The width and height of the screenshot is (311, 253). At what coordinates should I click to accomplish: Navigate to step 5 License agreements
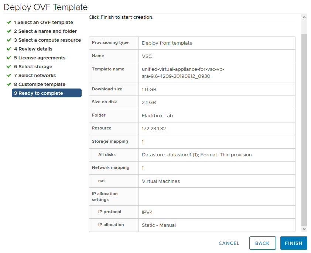40,58
